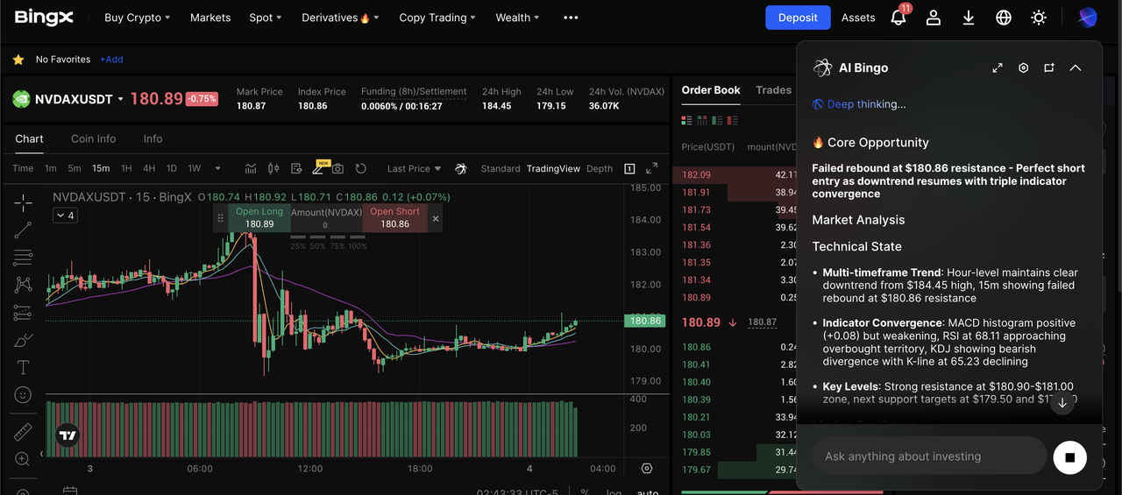Open the Trades tab
This screenshot has height=495, width=1122.
tap(773, 90)
